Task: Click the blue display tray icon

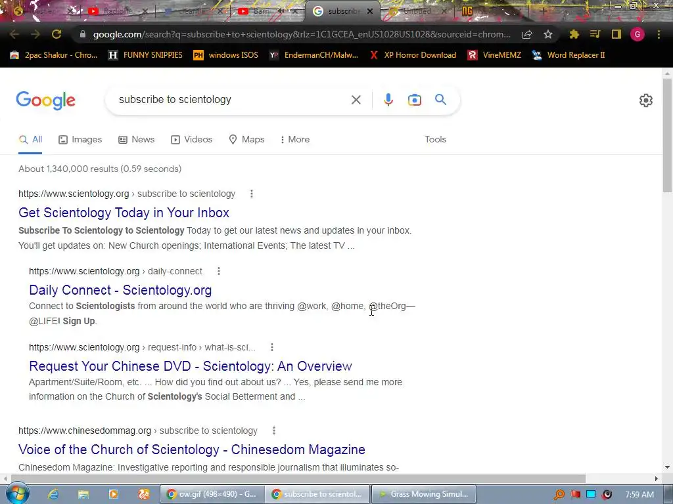Action: tap(591, 494)
